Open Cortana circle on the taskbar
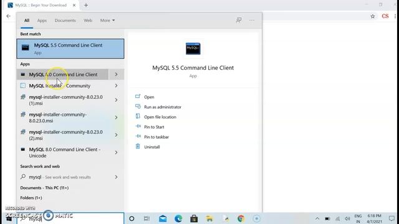399x224 pixels. (132, 218)
